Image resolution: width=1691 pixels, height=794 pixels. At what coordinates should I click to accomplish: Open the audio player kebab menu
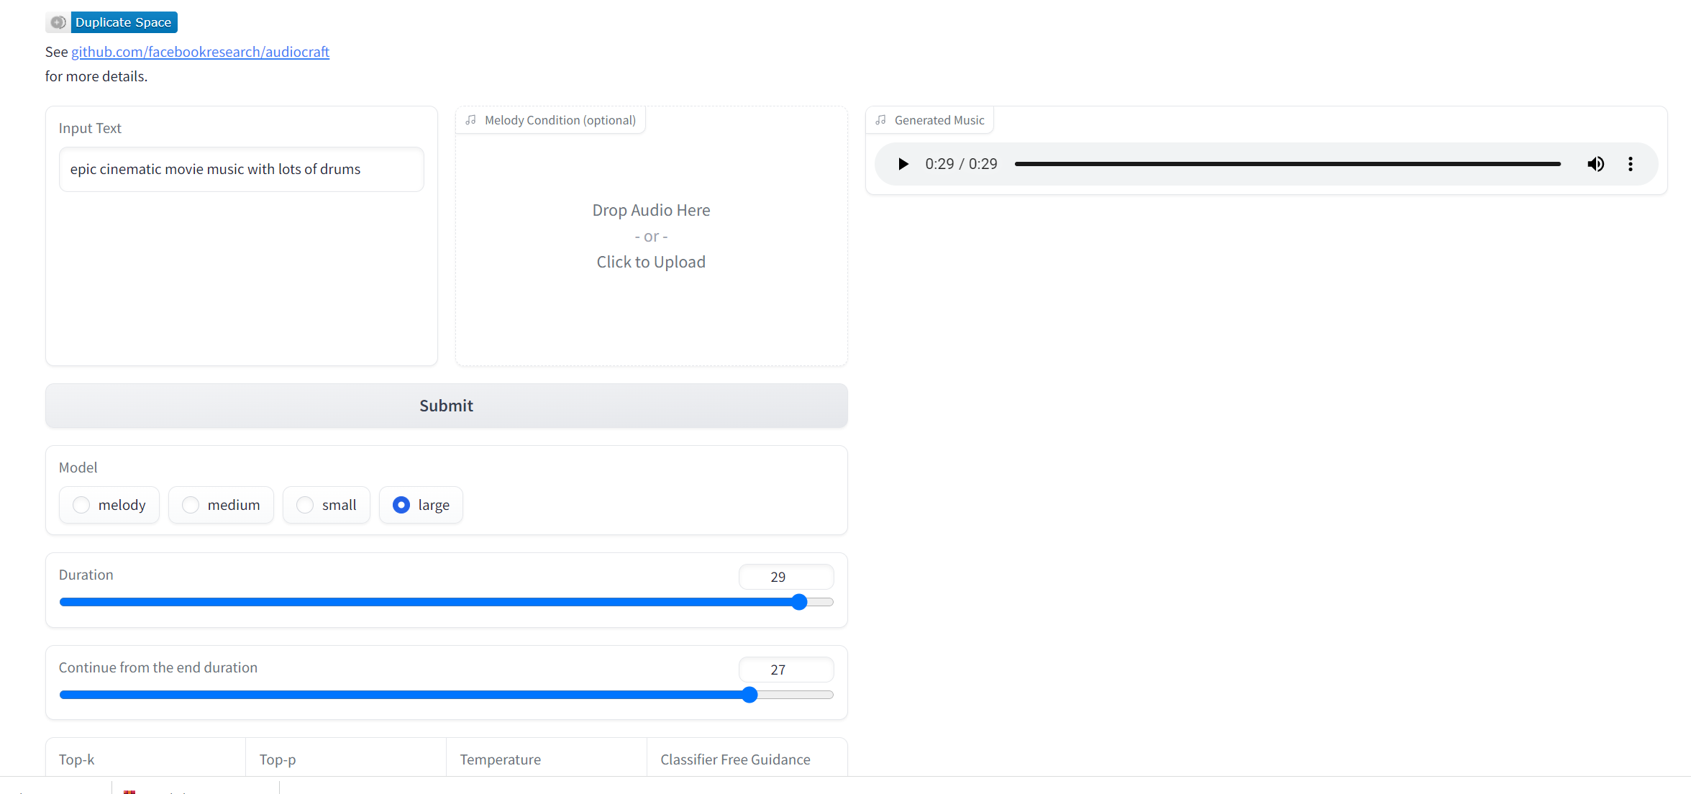pos(1631,164)
